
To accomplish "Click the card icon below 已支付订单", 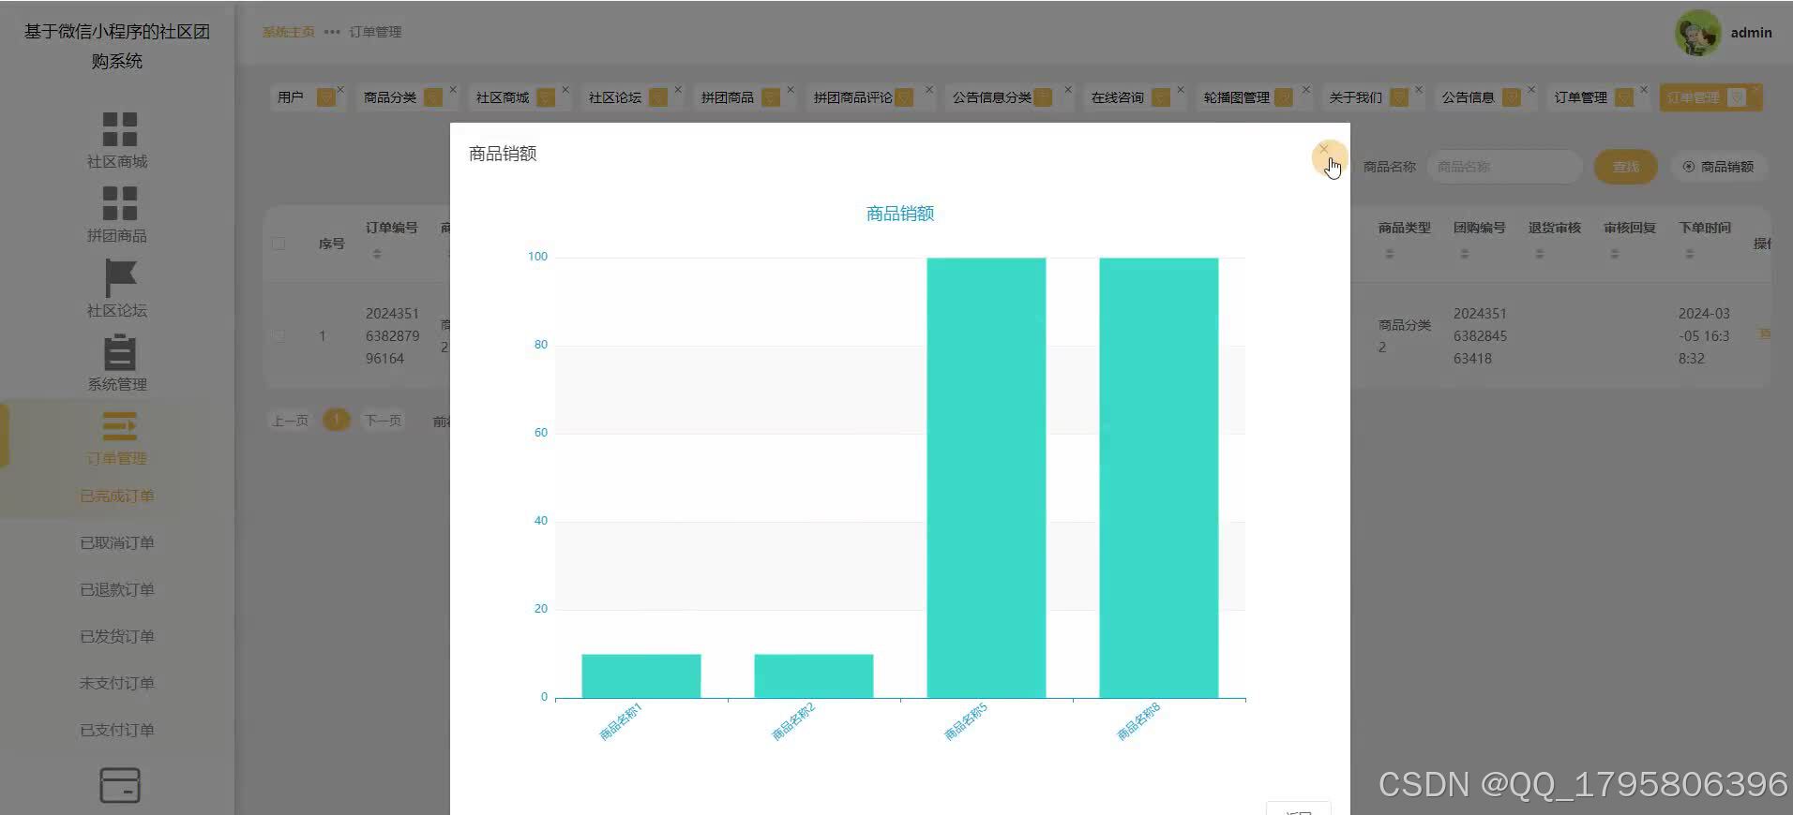I will pyautogui.click(x=120, y=785).
